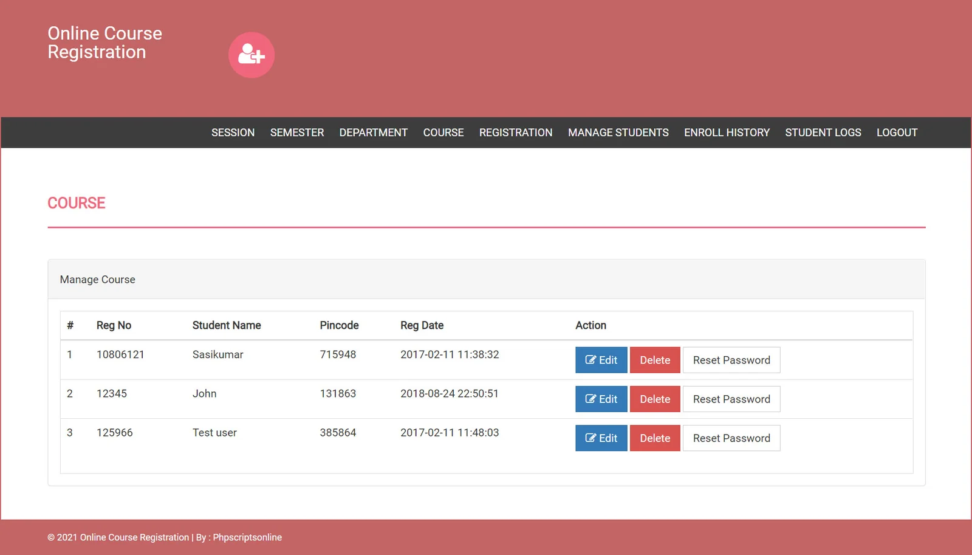The height and width of the screenshot is (555, 972).
Task: Delete the Test user record
Action: pyautogui.click(x=655, y=438)
